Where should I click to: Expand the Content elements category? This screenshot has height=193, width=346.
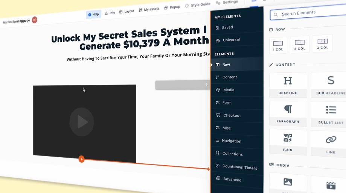(x=229, y=77)
